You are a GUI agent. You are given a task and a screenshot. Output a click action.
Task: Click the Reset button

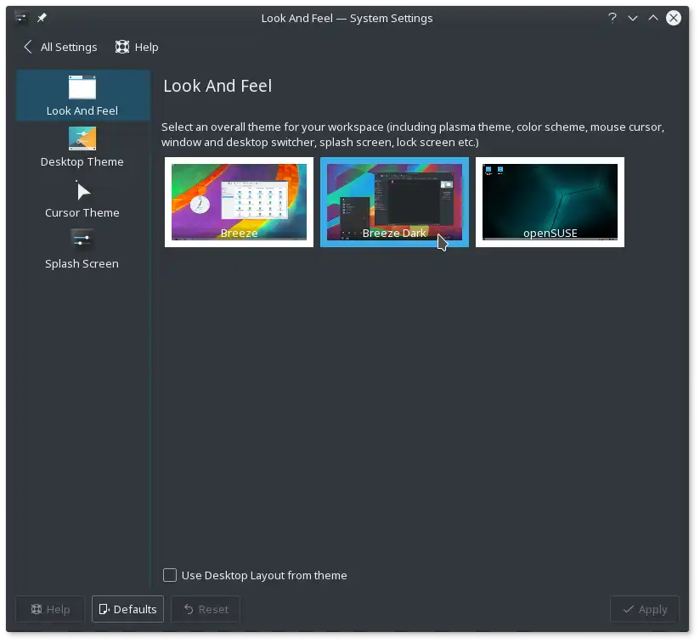pyautogui.click(x=206, y=609)
